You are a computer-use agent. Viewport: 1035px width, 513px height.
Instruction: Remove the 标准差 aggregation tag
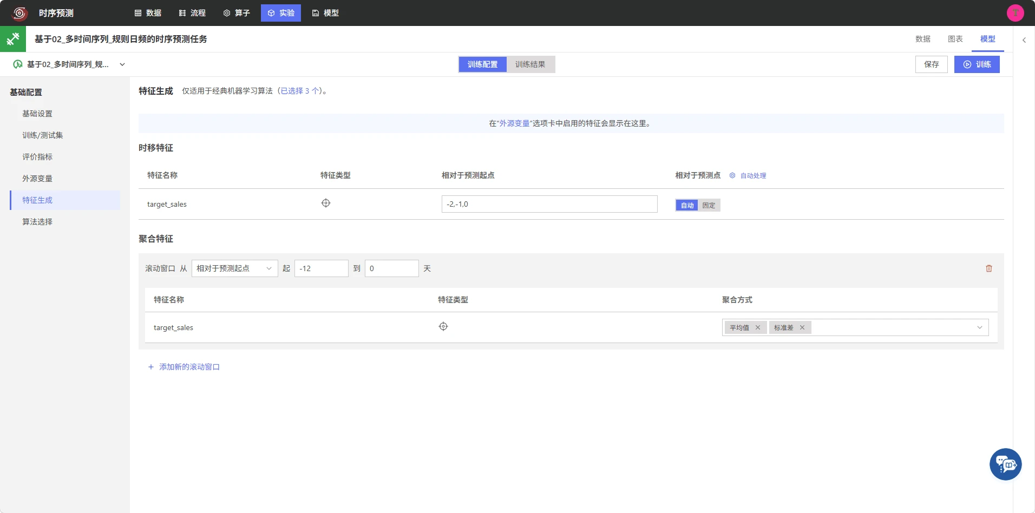pos(802,327)
